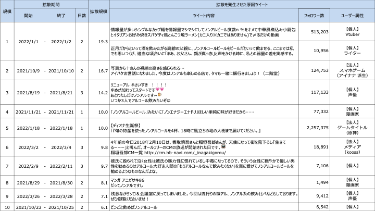Select start date 2022/1/18
The height and width of the screenshot is (211, 375).
28,128
